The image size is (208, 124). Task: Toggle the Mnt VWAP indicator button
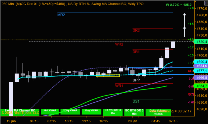point(50,112)
